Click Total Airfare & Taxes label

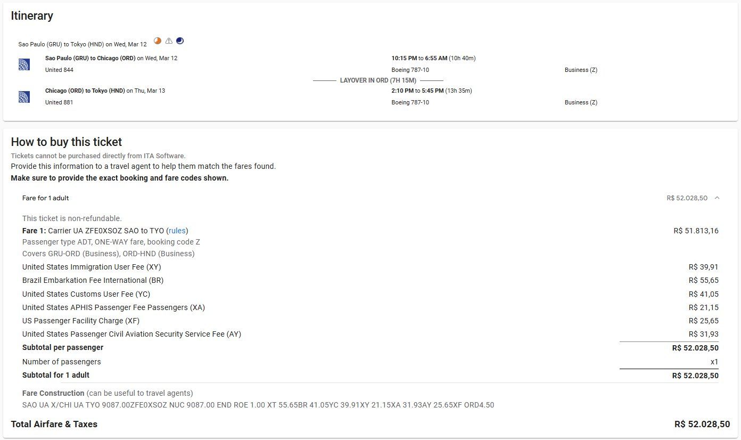coord(54,424)
